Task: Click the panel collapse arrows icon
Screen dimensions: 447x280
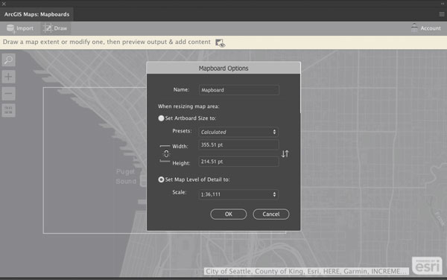Action: 443,4
